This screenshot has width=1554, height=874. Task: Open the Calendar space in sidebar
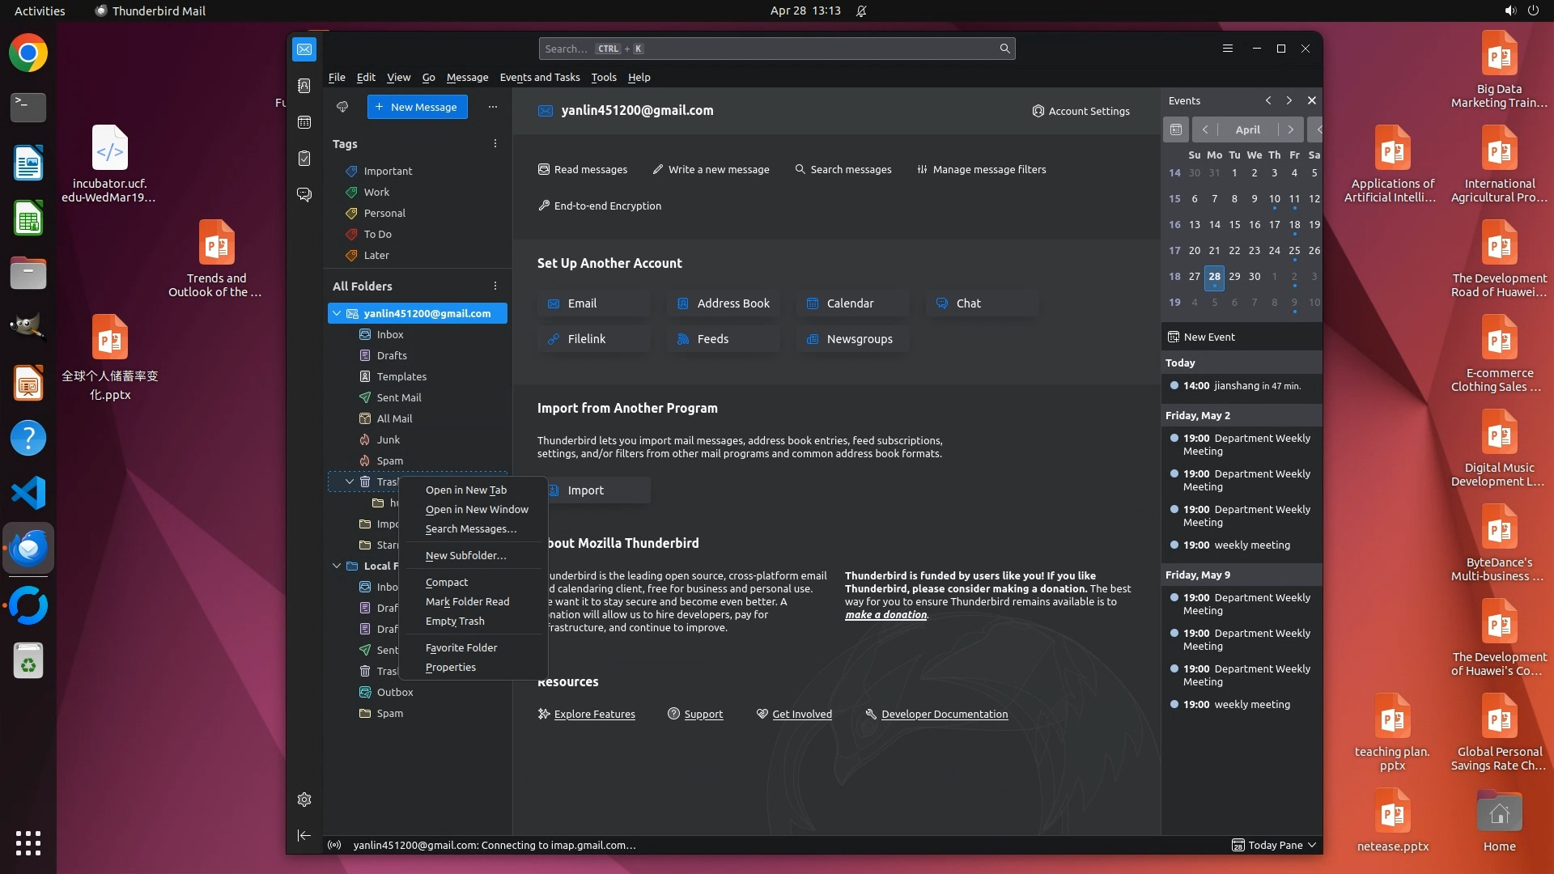click(x=304, y=122)
